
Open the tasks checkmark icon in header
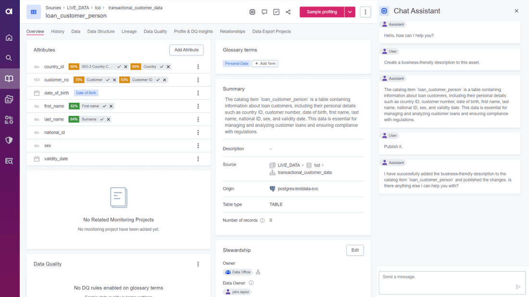(x=277, y=12)
